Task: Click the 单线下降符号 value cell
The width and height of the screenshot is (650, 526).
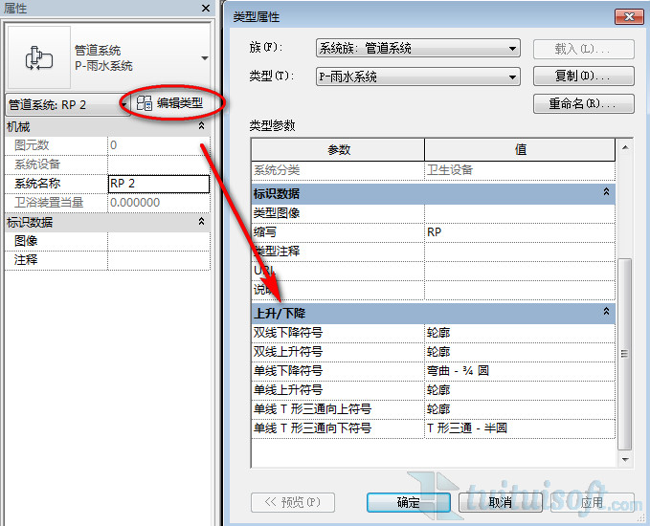Action: (518, 370)
